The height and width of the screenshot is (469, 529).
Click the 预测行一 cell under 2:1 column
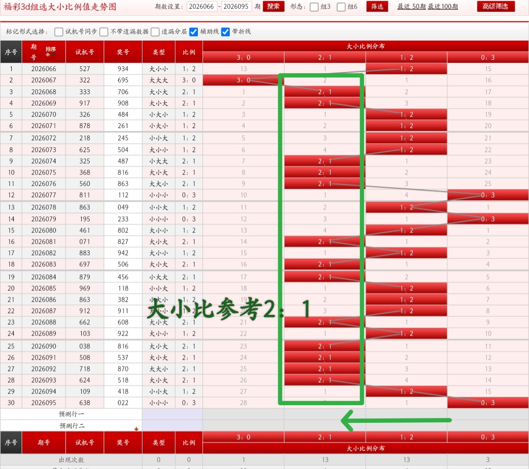pyautogui.click(x=325, y=414)
